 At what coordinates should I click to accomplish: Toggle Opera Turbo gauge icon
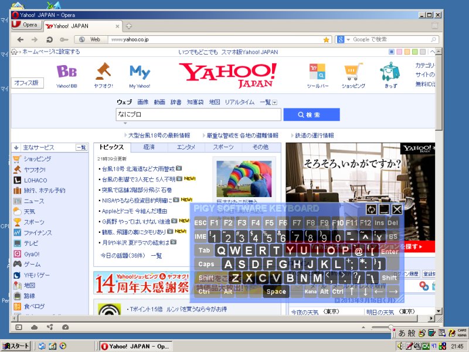pyautogui.click(x=65, y=327)
